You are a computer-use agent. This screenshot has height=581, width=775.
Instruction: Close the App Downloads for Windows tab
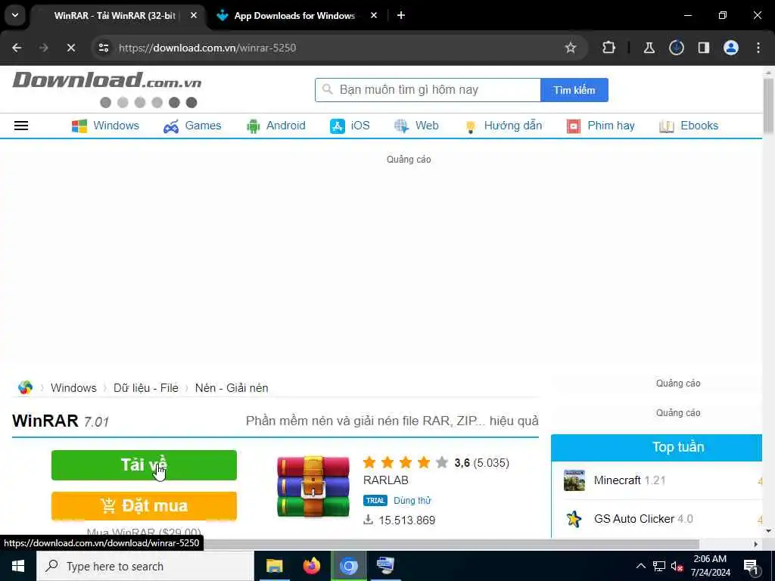pos(374,16)
